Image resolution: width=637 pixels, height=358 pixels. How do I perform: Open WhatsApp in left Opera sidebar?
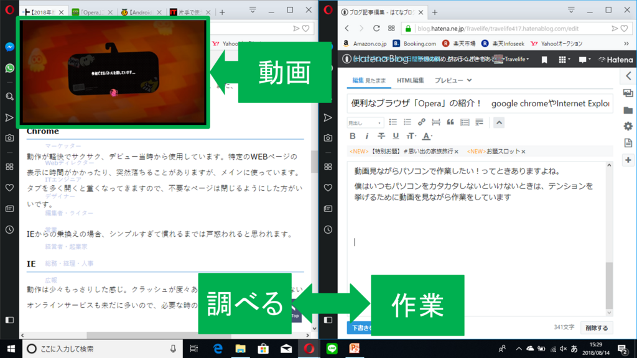click(x=10, y=68)
